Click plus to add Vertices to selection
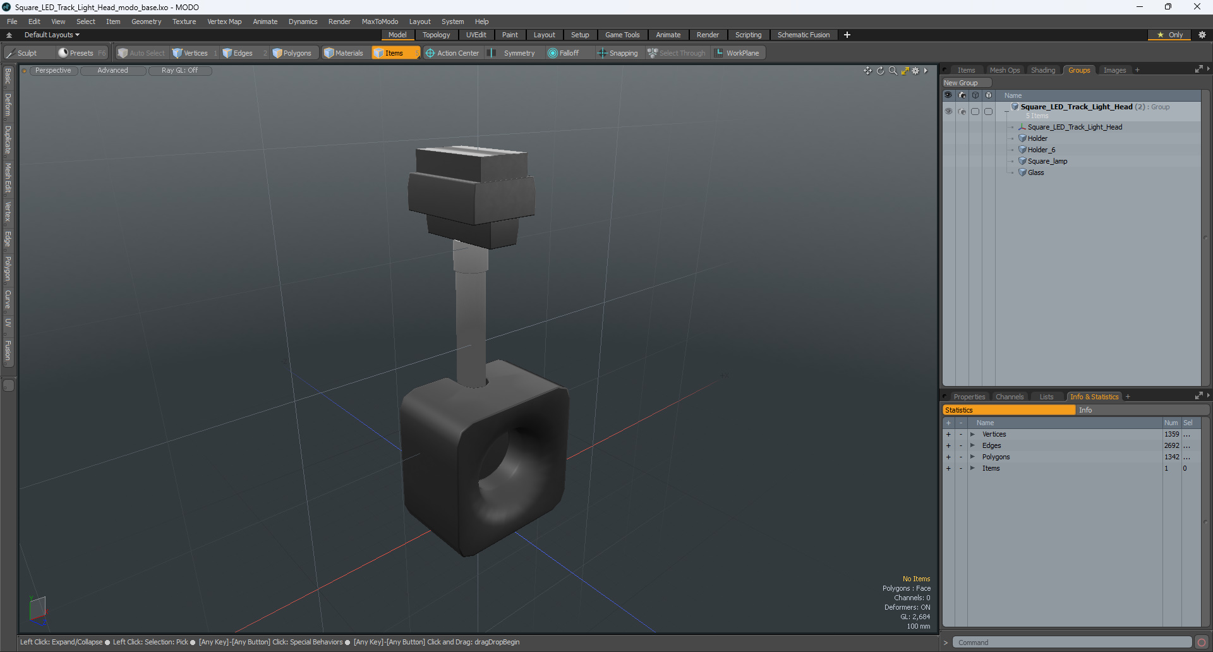 tap(948, 434)
